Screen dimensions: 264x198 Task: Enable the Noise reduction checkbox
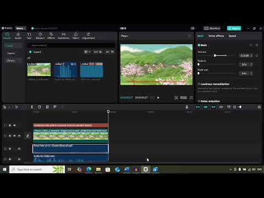click(199, 101)
